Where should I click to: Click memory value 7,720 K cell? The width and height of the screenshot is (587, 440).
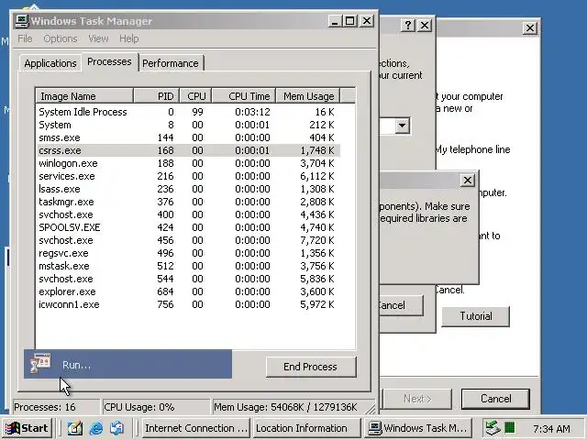pos(317,240)
